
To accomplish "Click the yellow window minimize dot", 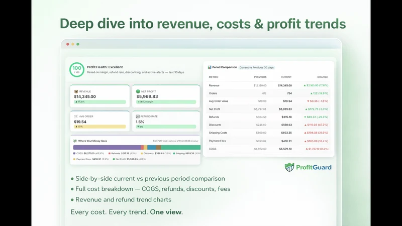I will (x=73, y=44).
